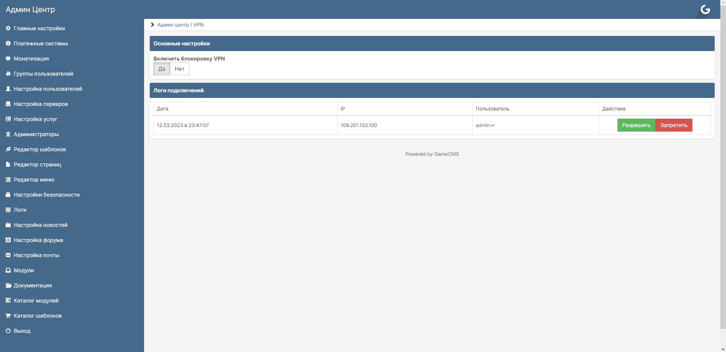This screenshot has height=352, width=726.
Task: Click the cart icon for Каталог шаблонов
Action: tap(8, 316)
